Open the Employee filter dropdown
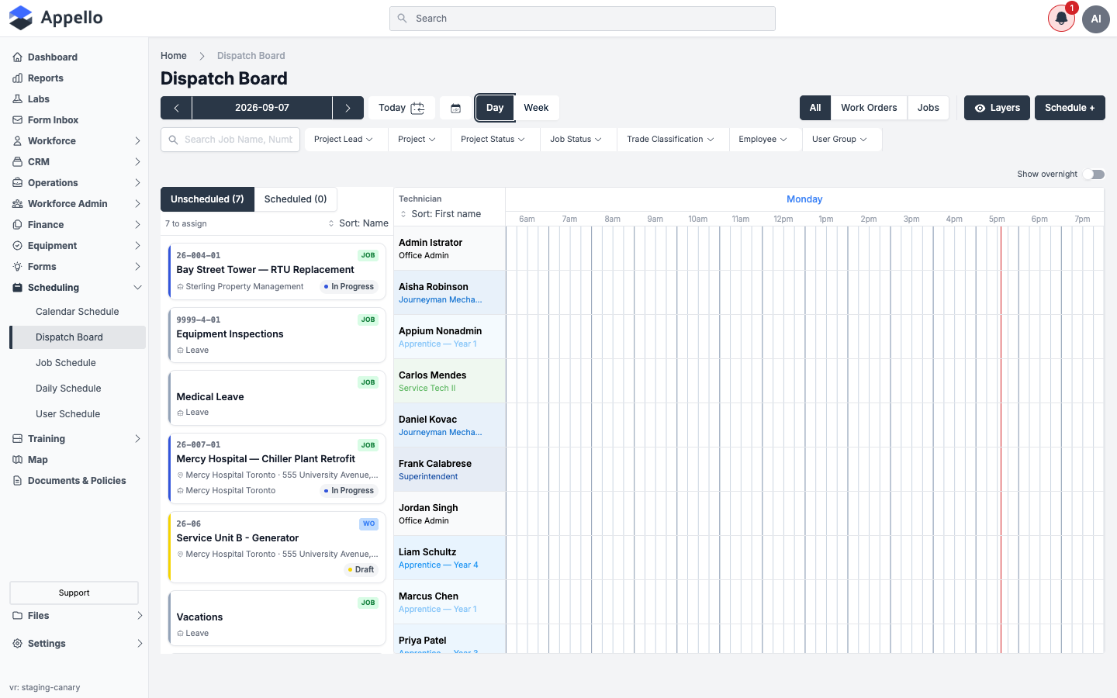Screen dimensions: 1117x698 763,140
